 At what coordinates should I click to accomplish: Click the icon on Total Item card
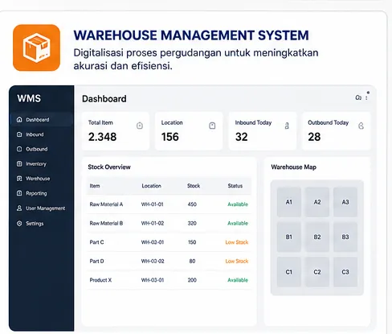pyautogui.click(x=140, y=126)
